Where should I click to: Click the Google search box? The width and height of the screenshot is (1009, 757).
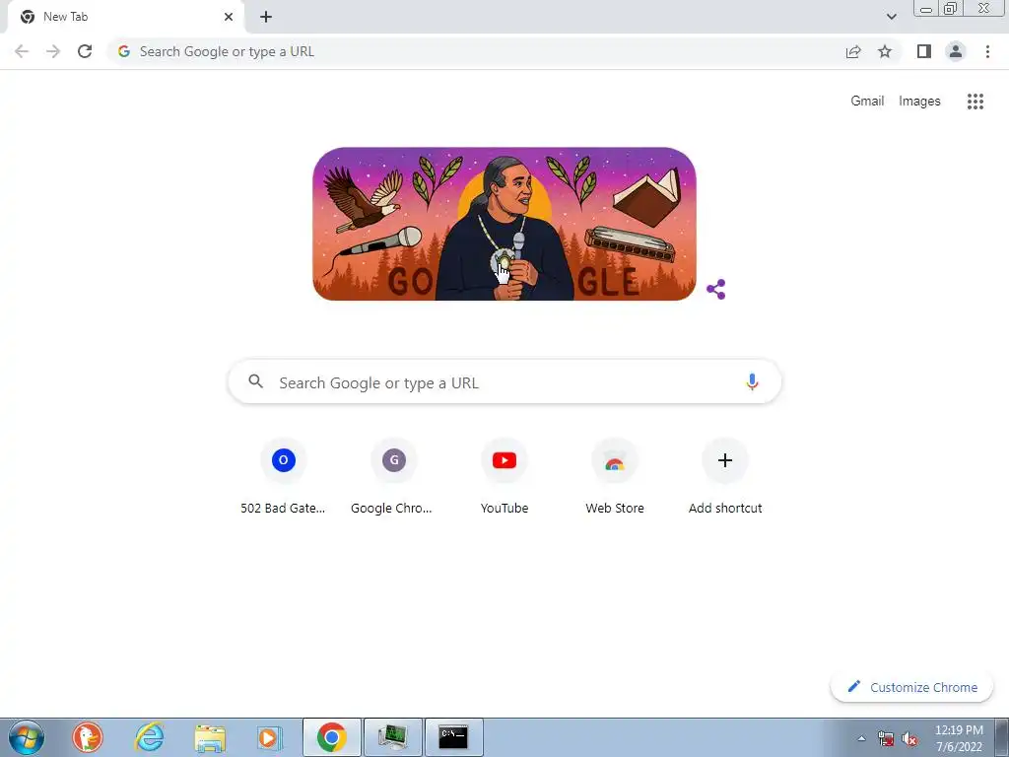click(504, 382)
